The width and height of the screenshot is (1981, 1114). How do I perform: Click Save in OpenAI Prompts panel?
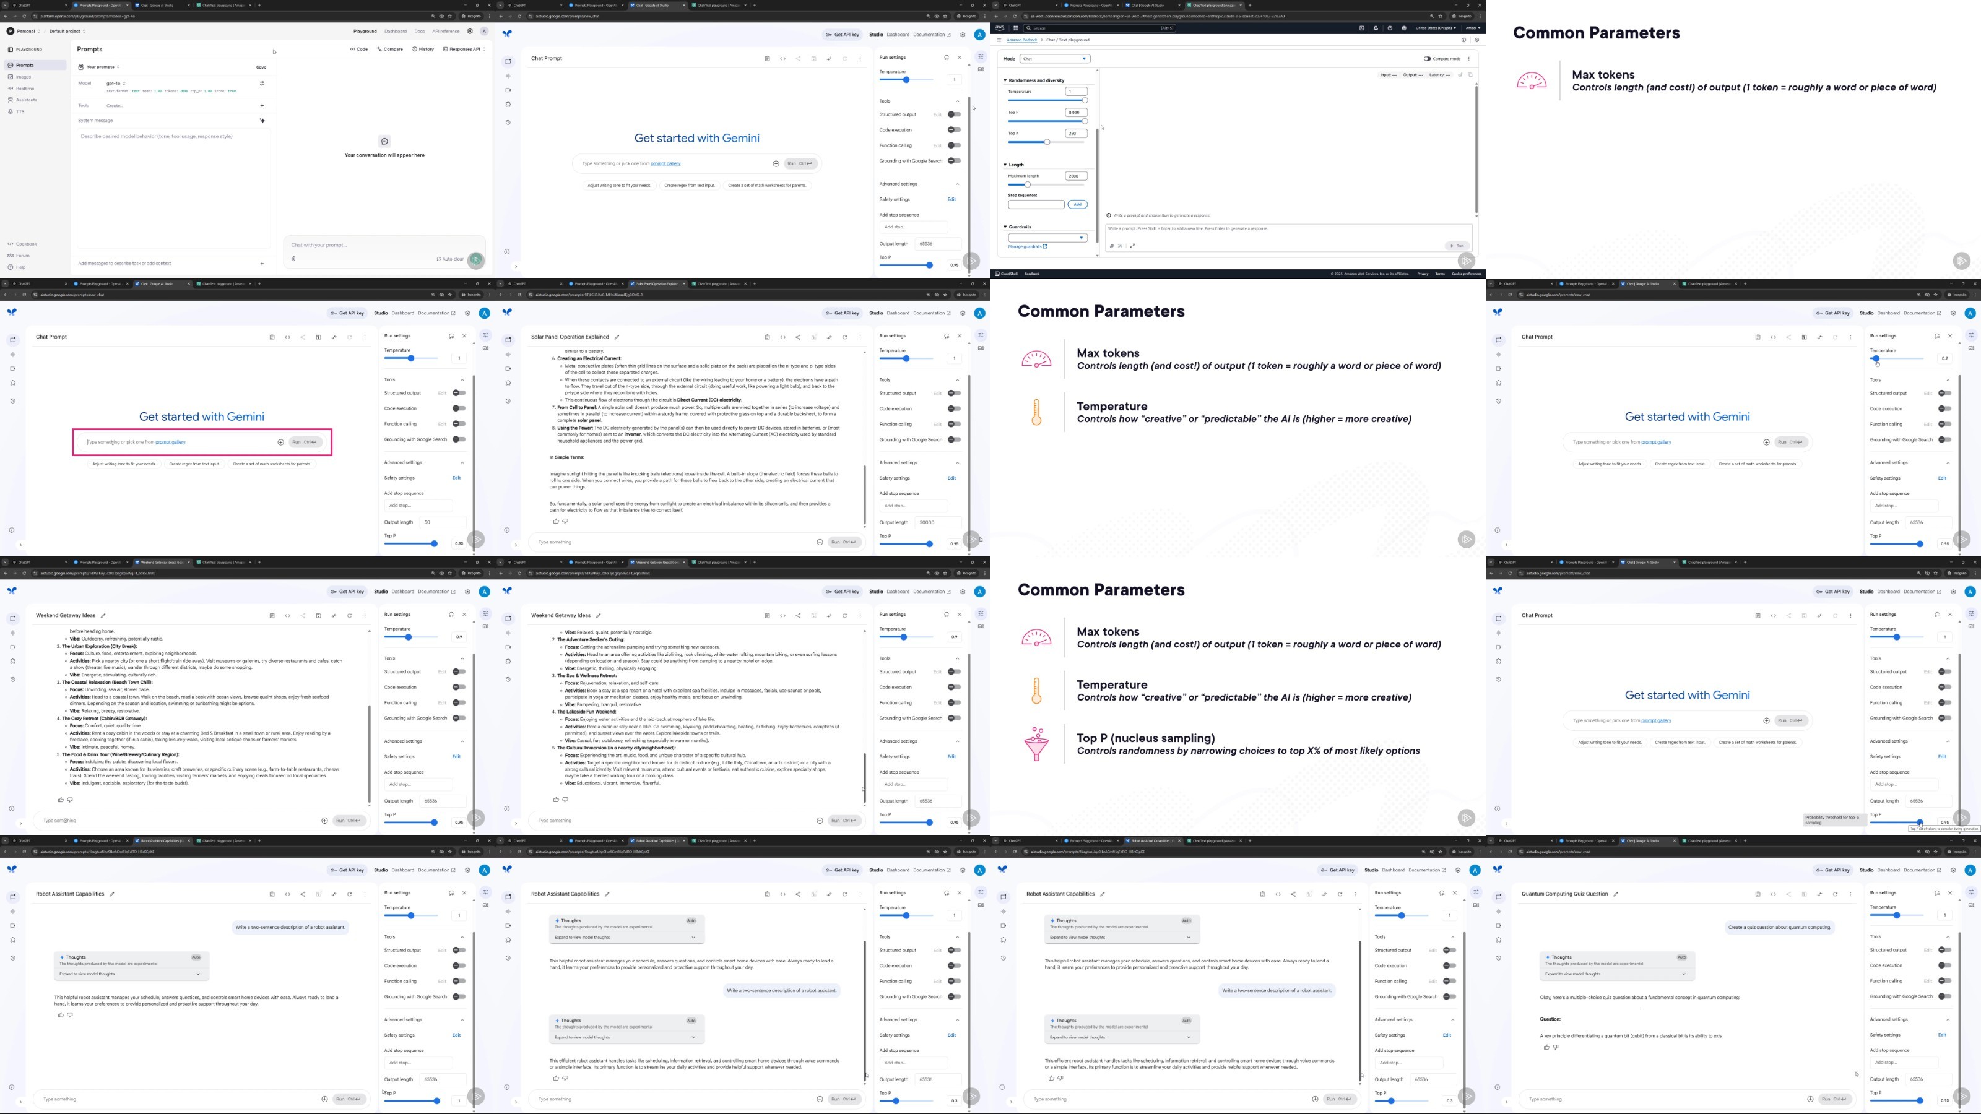[261, 67]
